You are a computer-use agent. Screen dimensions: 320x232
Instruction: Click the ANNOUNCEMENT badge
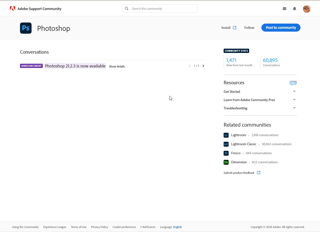pos(32,66)
